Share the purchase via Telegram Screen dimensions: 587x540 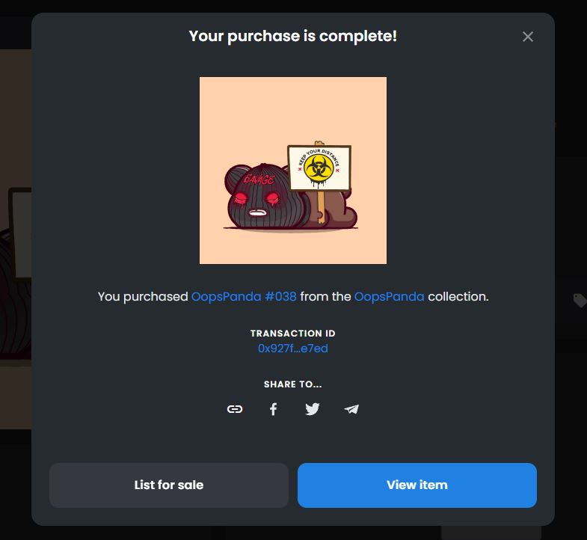(351, 409)
